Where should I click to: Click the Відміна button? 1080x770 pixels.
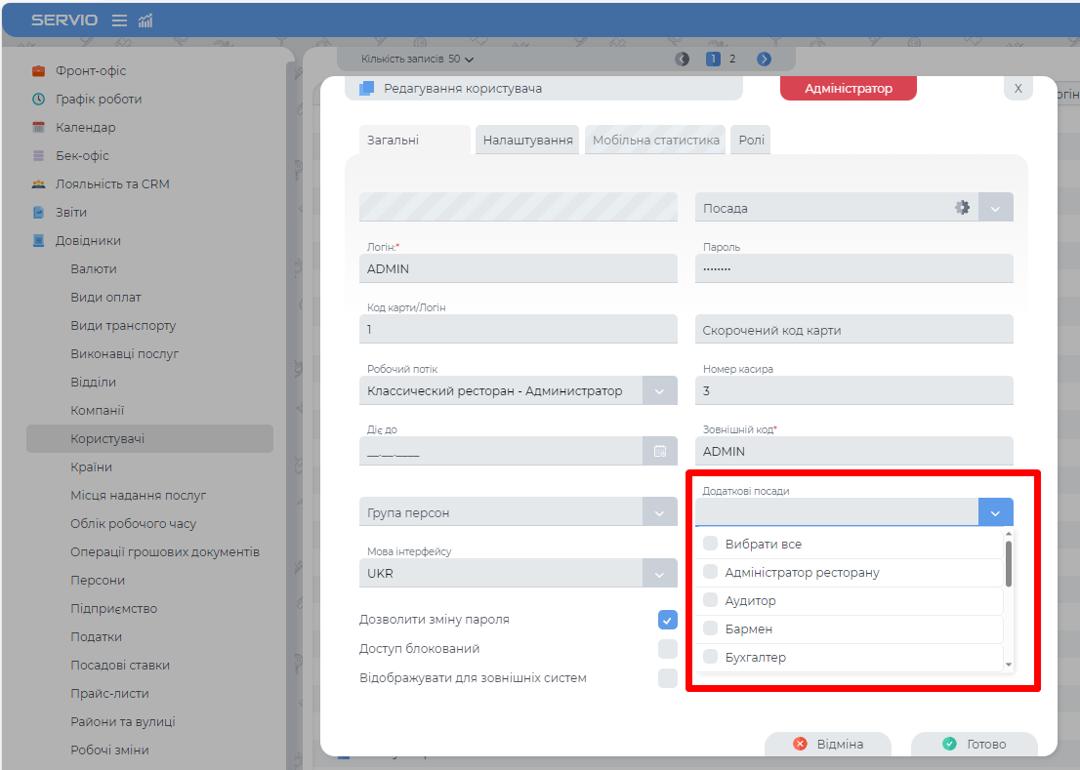pos(828,744)
